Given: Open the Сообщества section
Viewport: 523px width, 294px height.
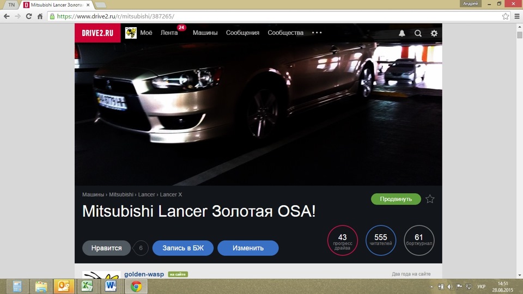Looking at the screenshot, I should (285, 33).
